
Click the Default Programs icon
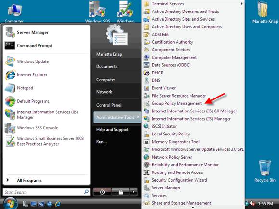(10, 101)
